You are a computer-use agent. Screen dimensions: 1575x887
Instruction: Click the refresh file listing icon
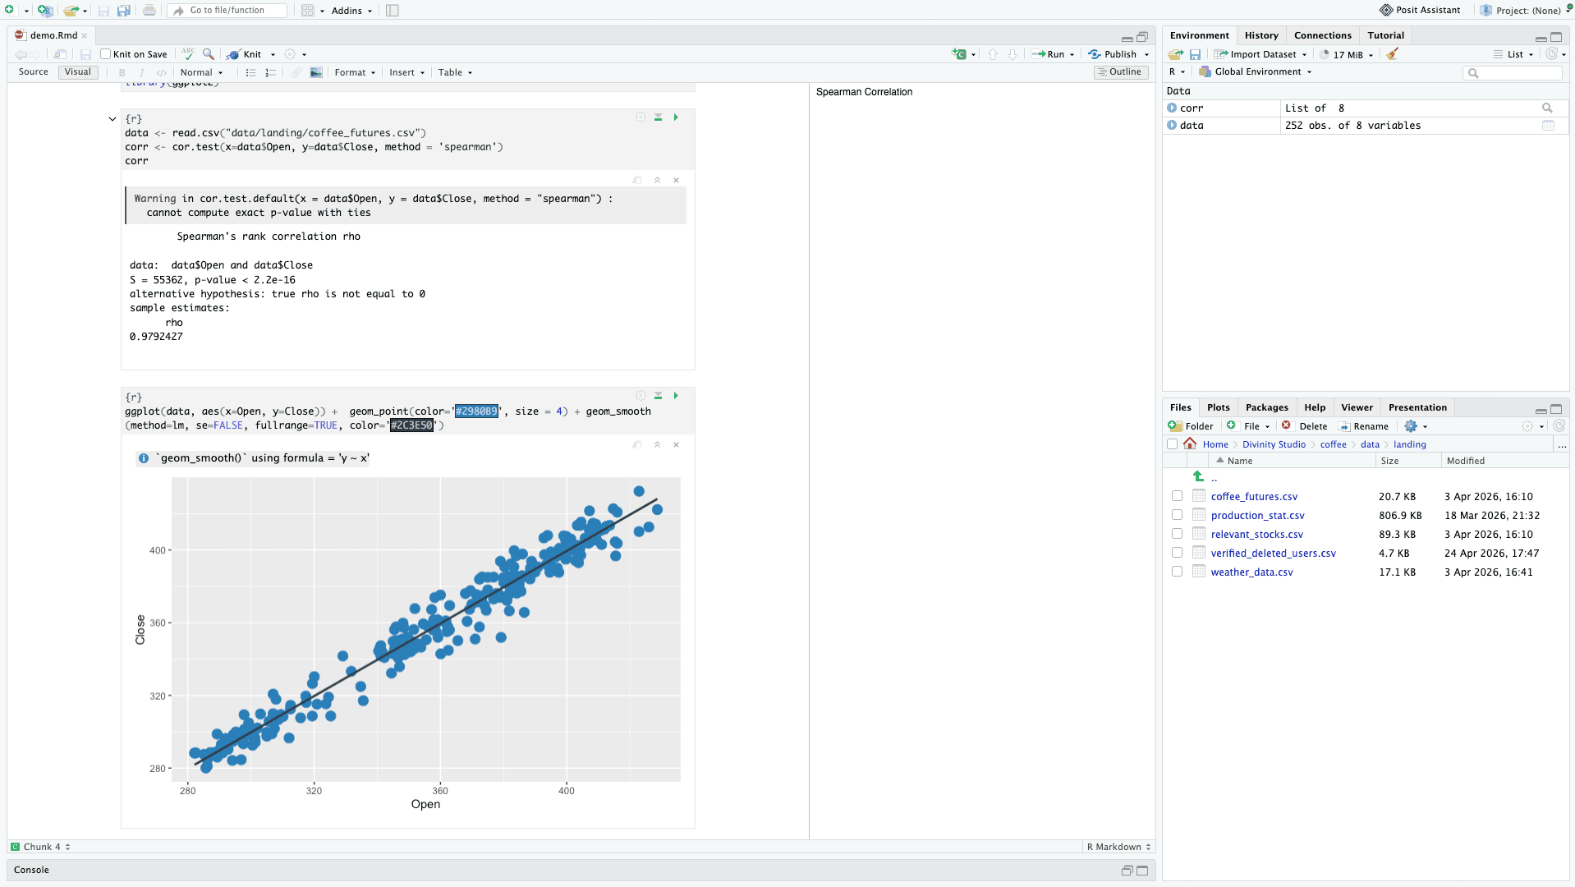[x=1559, y=425]
